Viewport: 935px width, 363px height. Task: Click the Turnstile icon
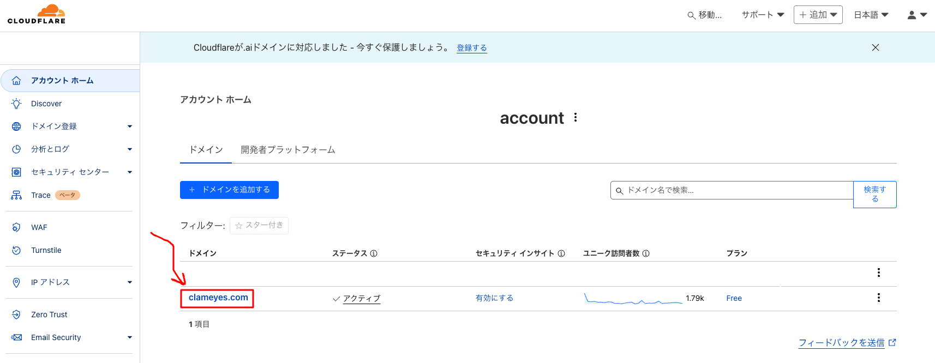(16, 250)
